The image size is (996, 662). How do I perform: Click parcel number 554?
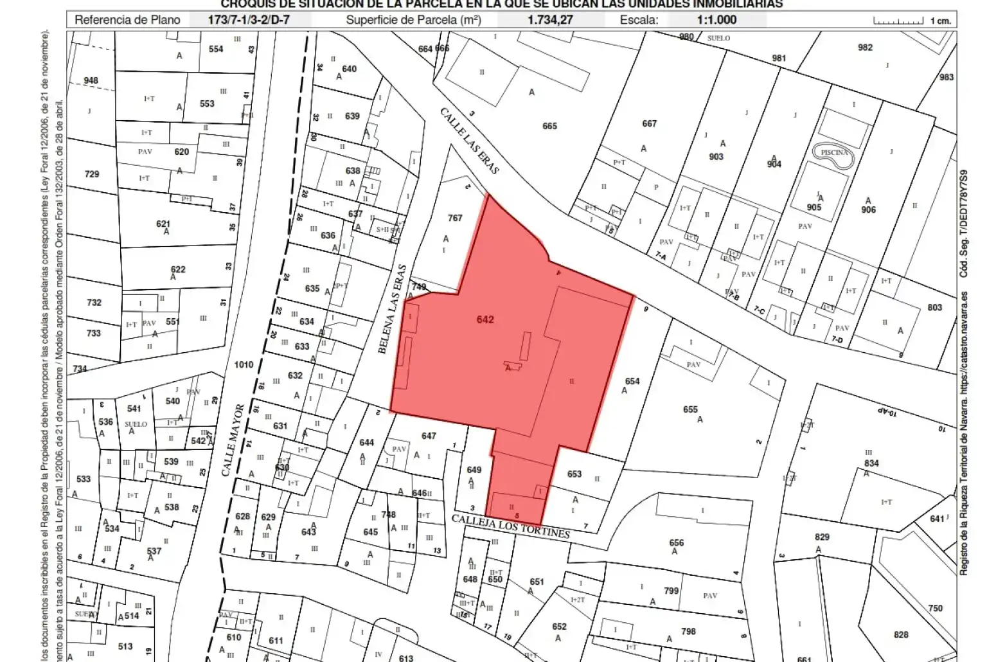(216, 49)
